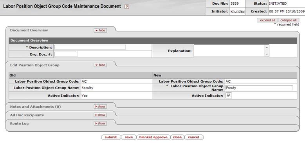Click the blanket approve button
This screenshot has width=305, height=143.
(153, 137)
